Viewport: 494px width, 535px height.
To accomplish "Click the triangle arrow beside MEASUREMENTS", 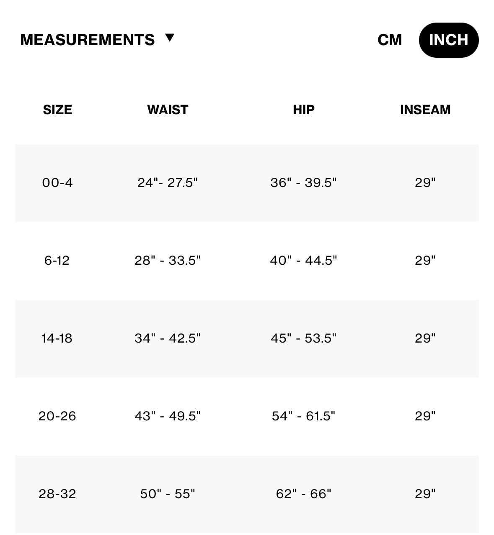I will (169, 38).
